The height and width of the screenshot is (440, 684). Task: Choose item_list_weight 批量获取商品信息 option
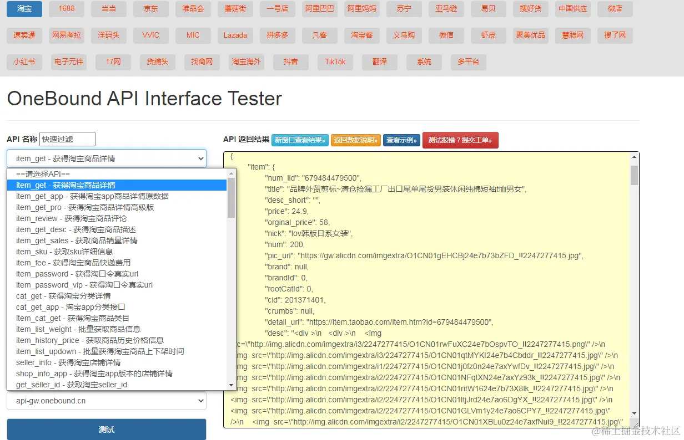click(117, 329)
